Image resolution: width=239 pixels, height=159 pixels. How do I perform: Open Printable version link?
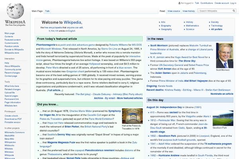click(12, 122)
